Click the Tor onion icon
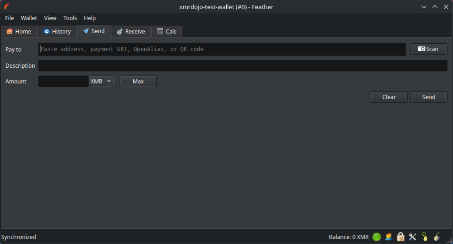Image resolution: width=453 pixels, height=244 pixels. 436,237
